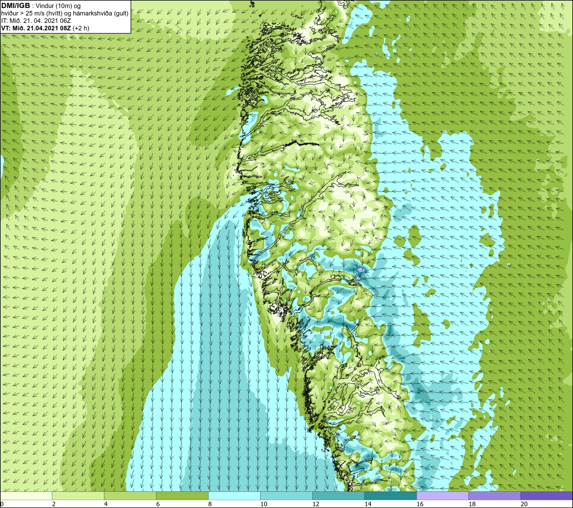The height and width of the screenshot is (508, 573).
Task: Click the text 'hviður > 25 m/s (hvítt) og hámarkshviða (gult)'
Action: point(65,14)
